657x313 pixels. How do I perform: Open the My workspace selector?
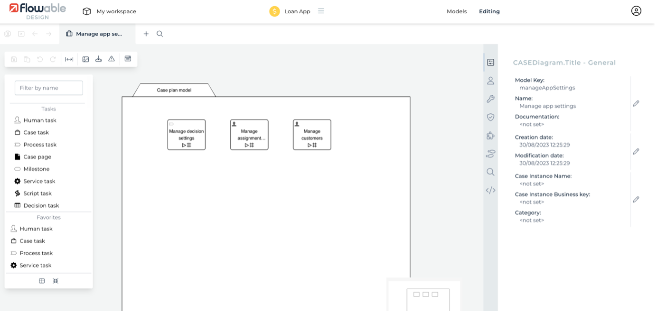(x=109, y=11)
